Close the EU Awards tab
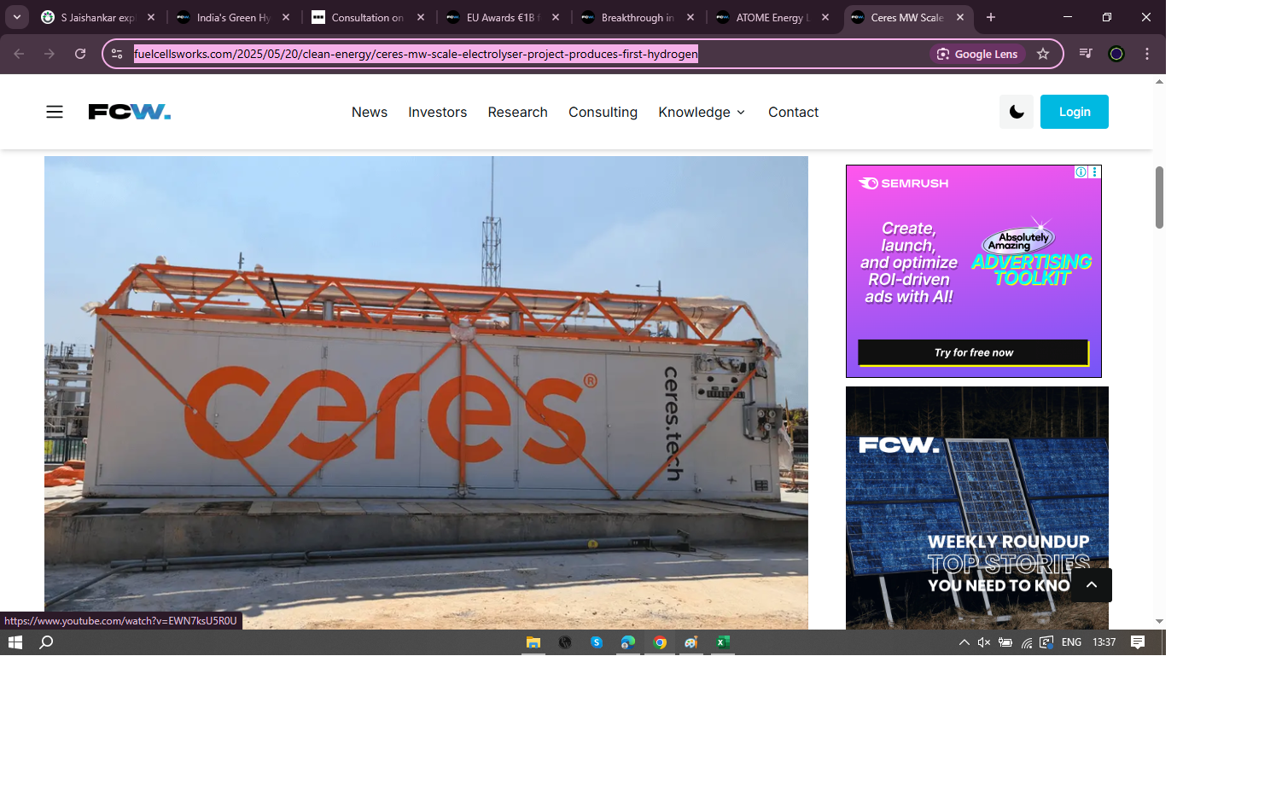The image size is (1282, 807). [x=556, y=17]
